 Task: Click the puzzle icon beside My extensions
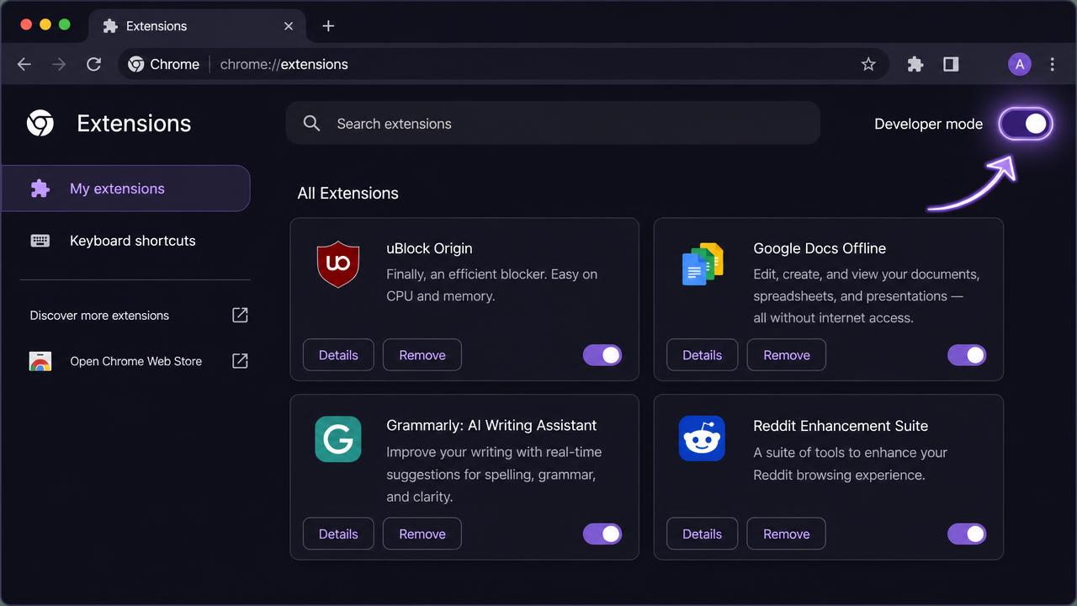point(40,189)
